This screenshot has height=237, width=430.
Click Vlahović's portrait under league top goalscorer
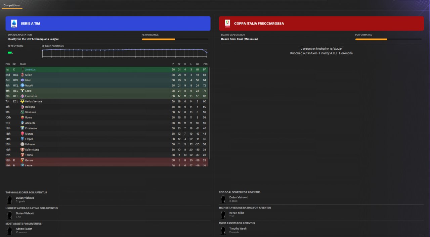9,200
